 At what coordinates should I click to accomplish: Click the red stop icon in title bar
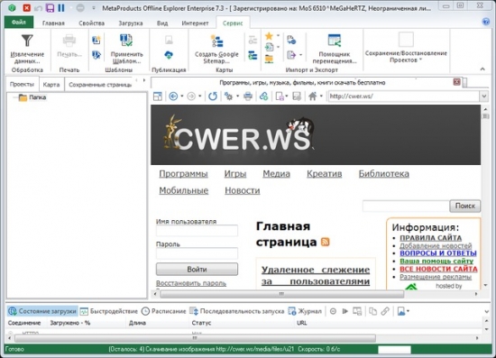(x=27, y=7)
